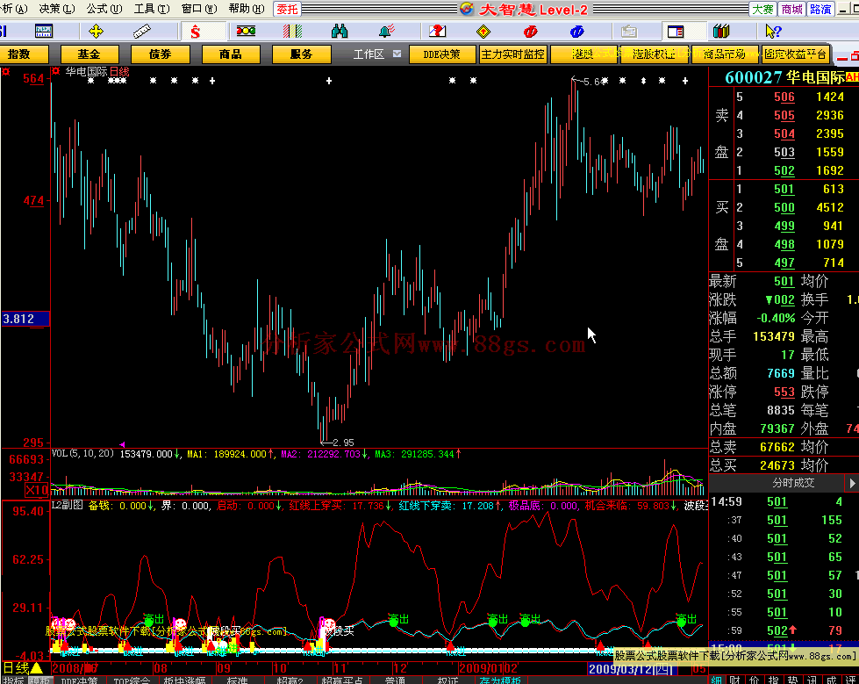Open the alarm bell alert icon
This screenshot has height=684, width=859.
point(387,32)
